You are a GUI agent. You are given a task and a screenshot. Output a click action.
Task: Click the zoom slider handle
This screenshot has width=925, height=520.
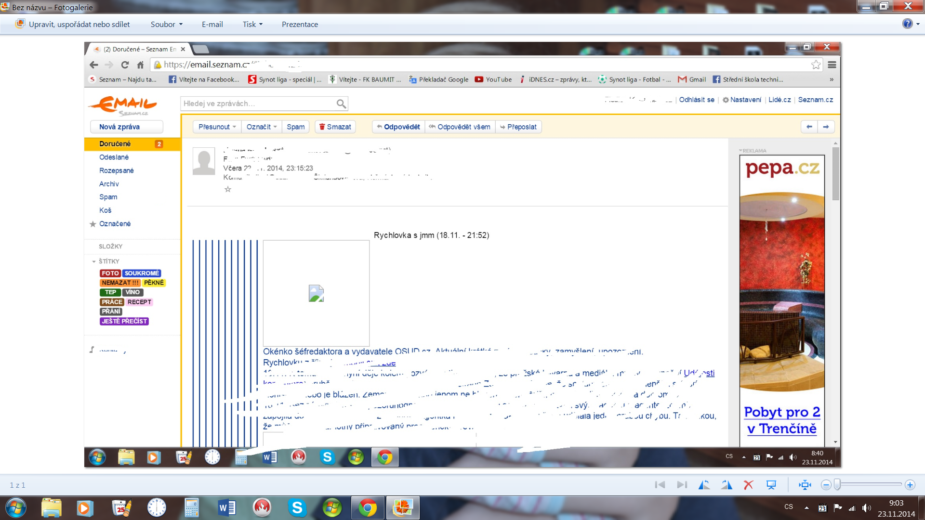click(x=837, y=485)
